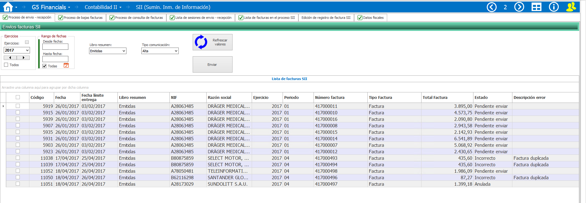Click the yellow users icon
The image size is (586, 203).
(x=571, y=7)
